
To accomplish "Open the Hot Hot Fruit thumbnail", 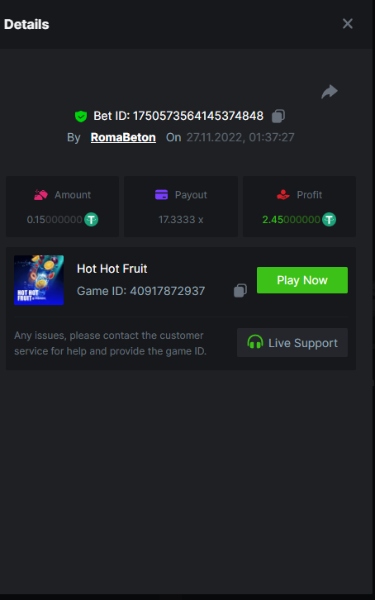I will [x=39, y=280].
